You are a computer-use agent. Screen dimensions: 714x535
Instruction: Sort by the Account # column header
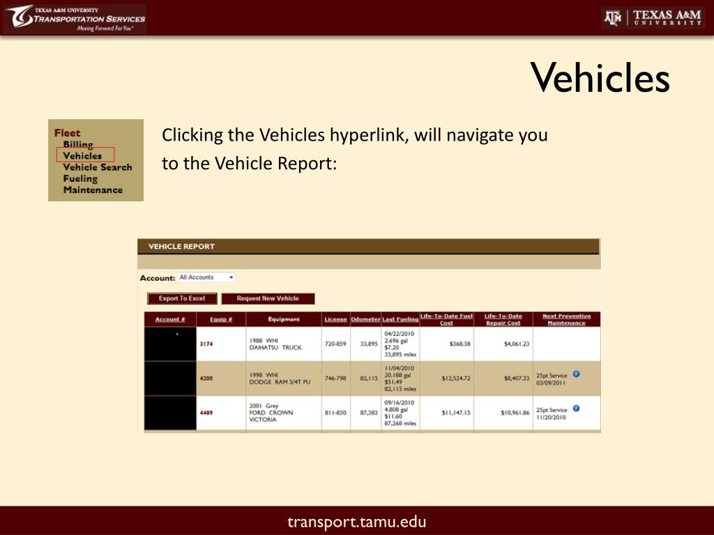tap(170, 319)
